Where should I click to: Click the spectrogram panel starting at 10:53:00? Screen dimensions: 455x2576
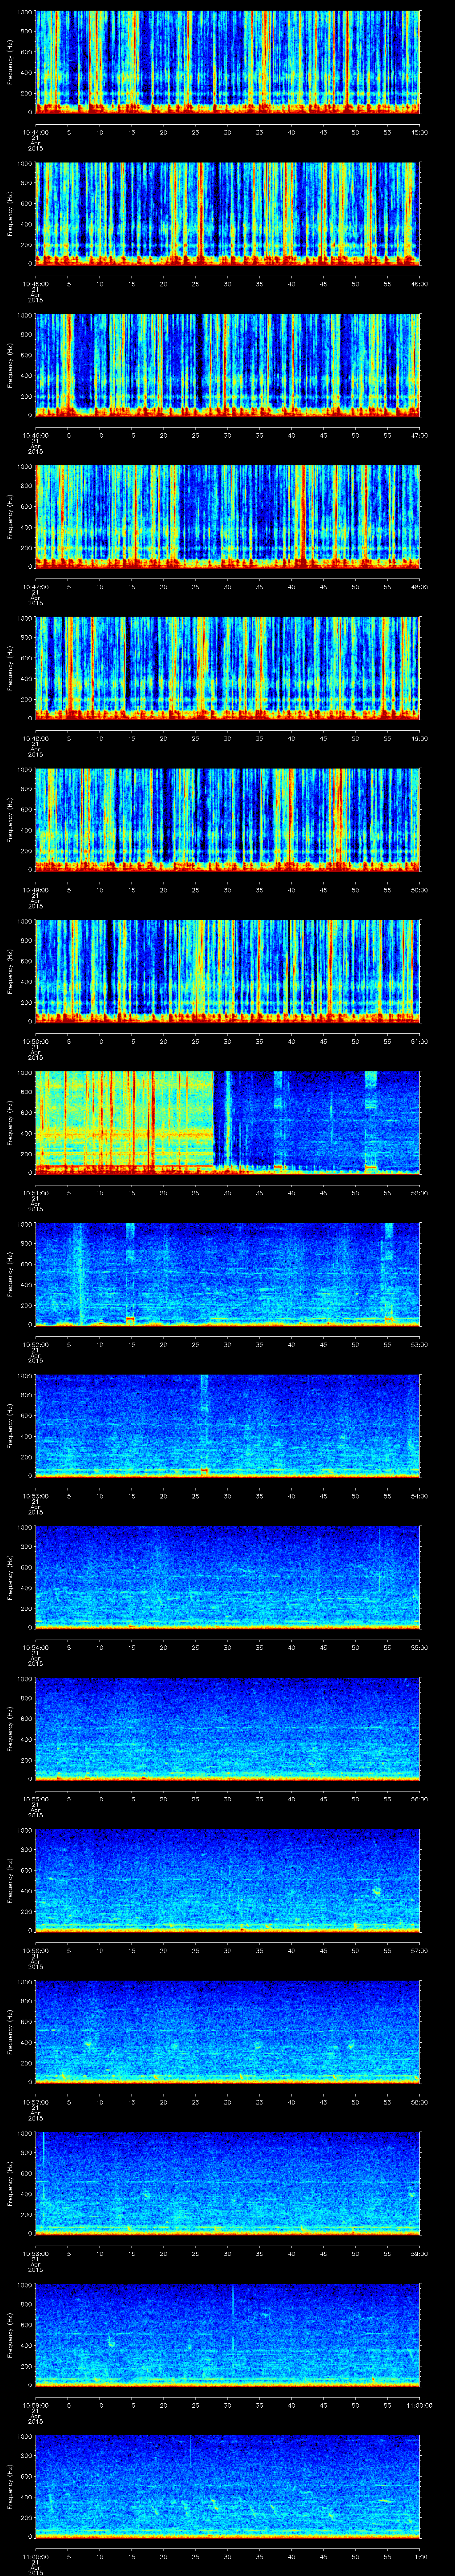(x=228, y=1426)
